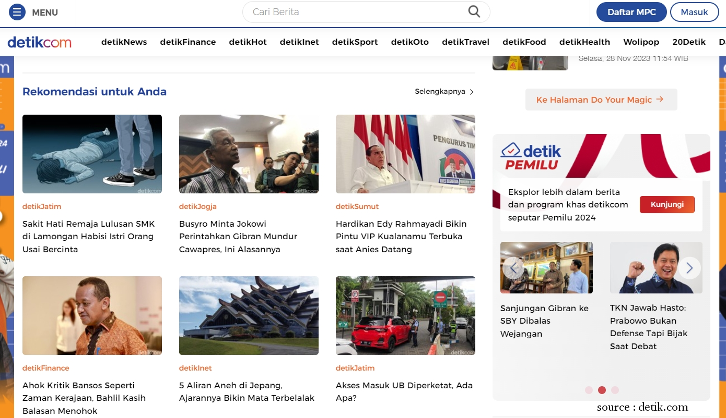Select the first carousel pagination dot
726x418 pixels.
[x=589, y=390]
